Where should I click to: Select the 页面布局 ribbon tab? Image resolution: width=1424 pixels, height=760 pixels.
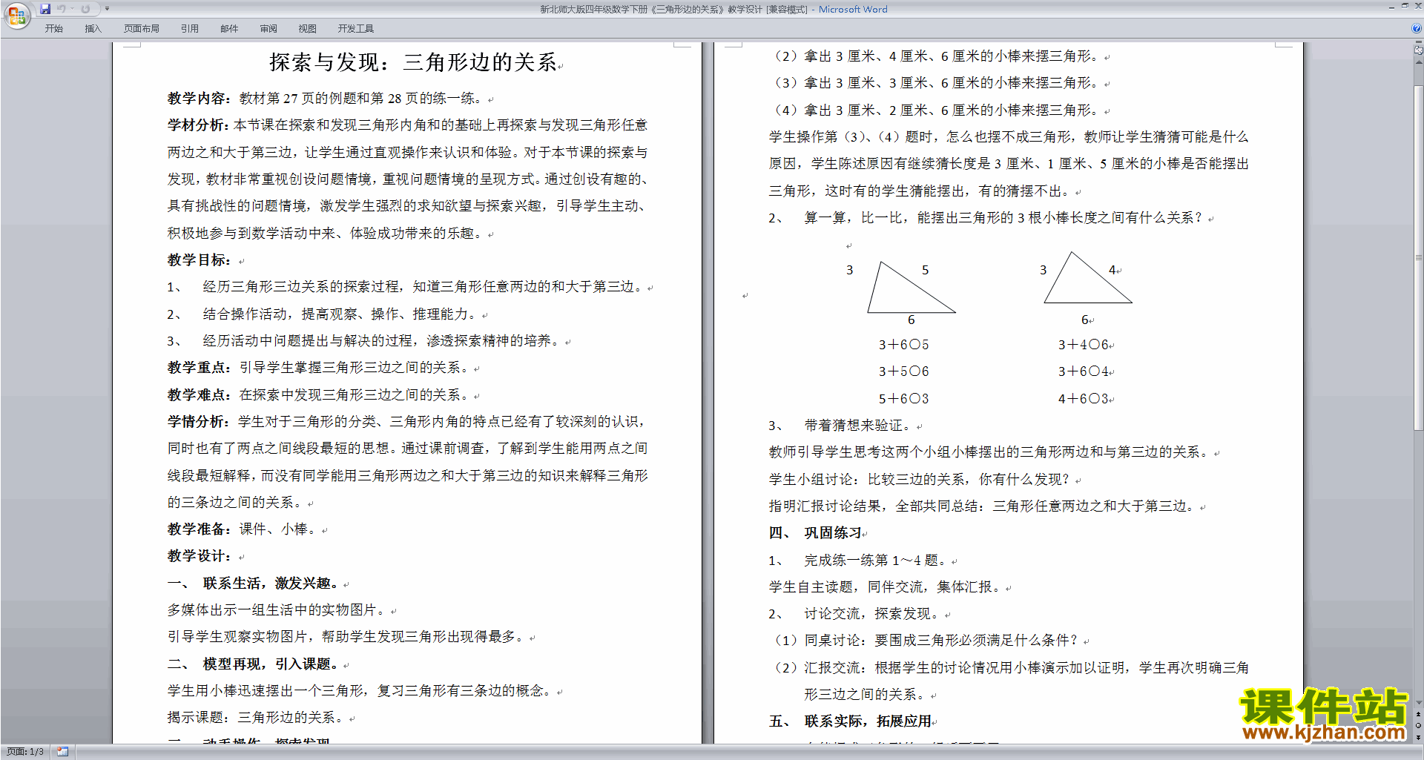pos(142,29)
